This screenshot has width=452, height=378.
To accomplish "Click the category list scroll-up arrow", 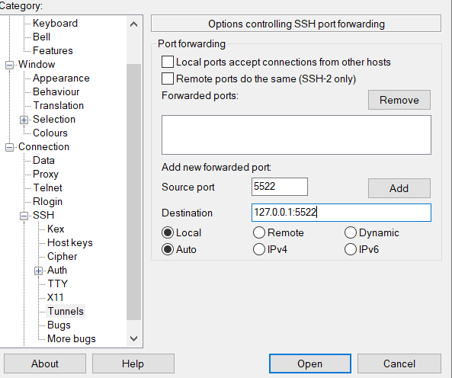I will click(133, 24).
